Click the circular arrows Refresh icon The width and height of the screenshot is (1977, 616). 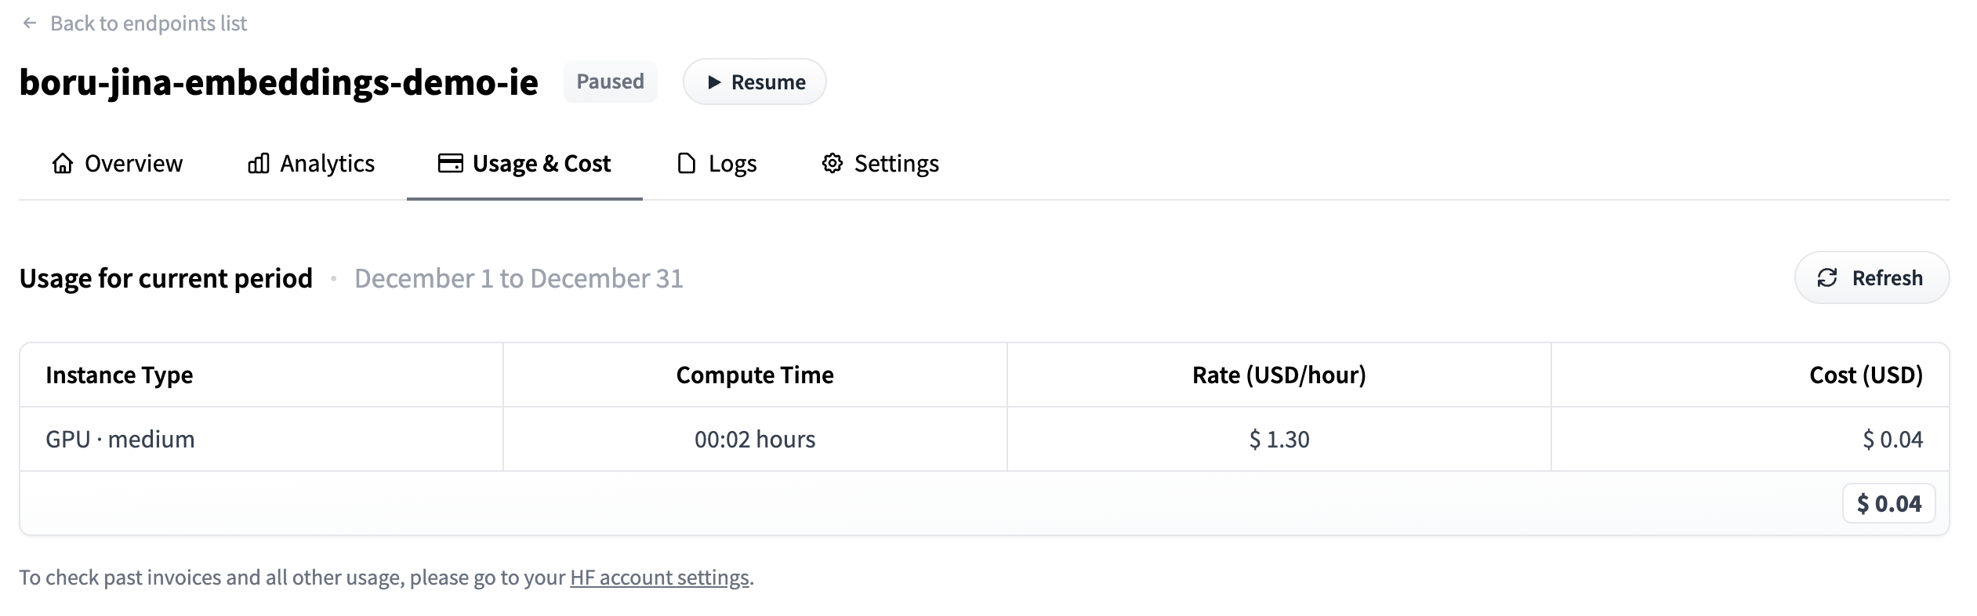[x=1827, y=278]
